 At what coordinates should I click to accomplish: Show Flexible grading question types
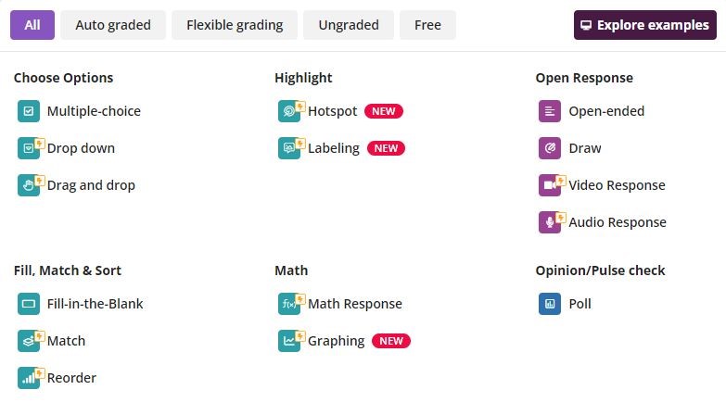click(235, 25)
